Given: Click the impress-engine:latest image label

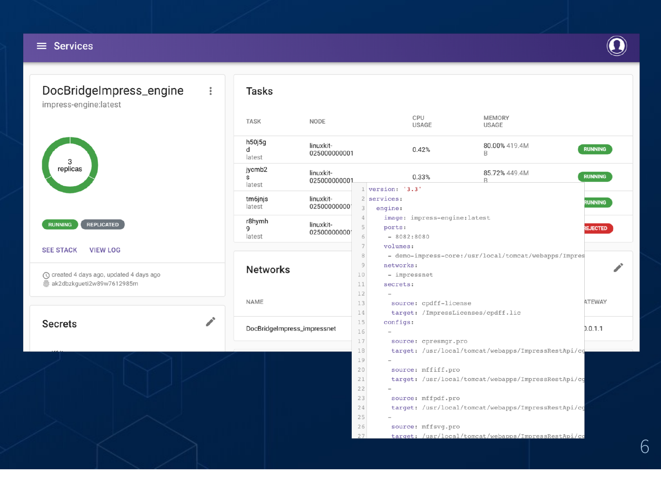Looking at the screenshot, I should pyautogui.click(x=82, y=105).
